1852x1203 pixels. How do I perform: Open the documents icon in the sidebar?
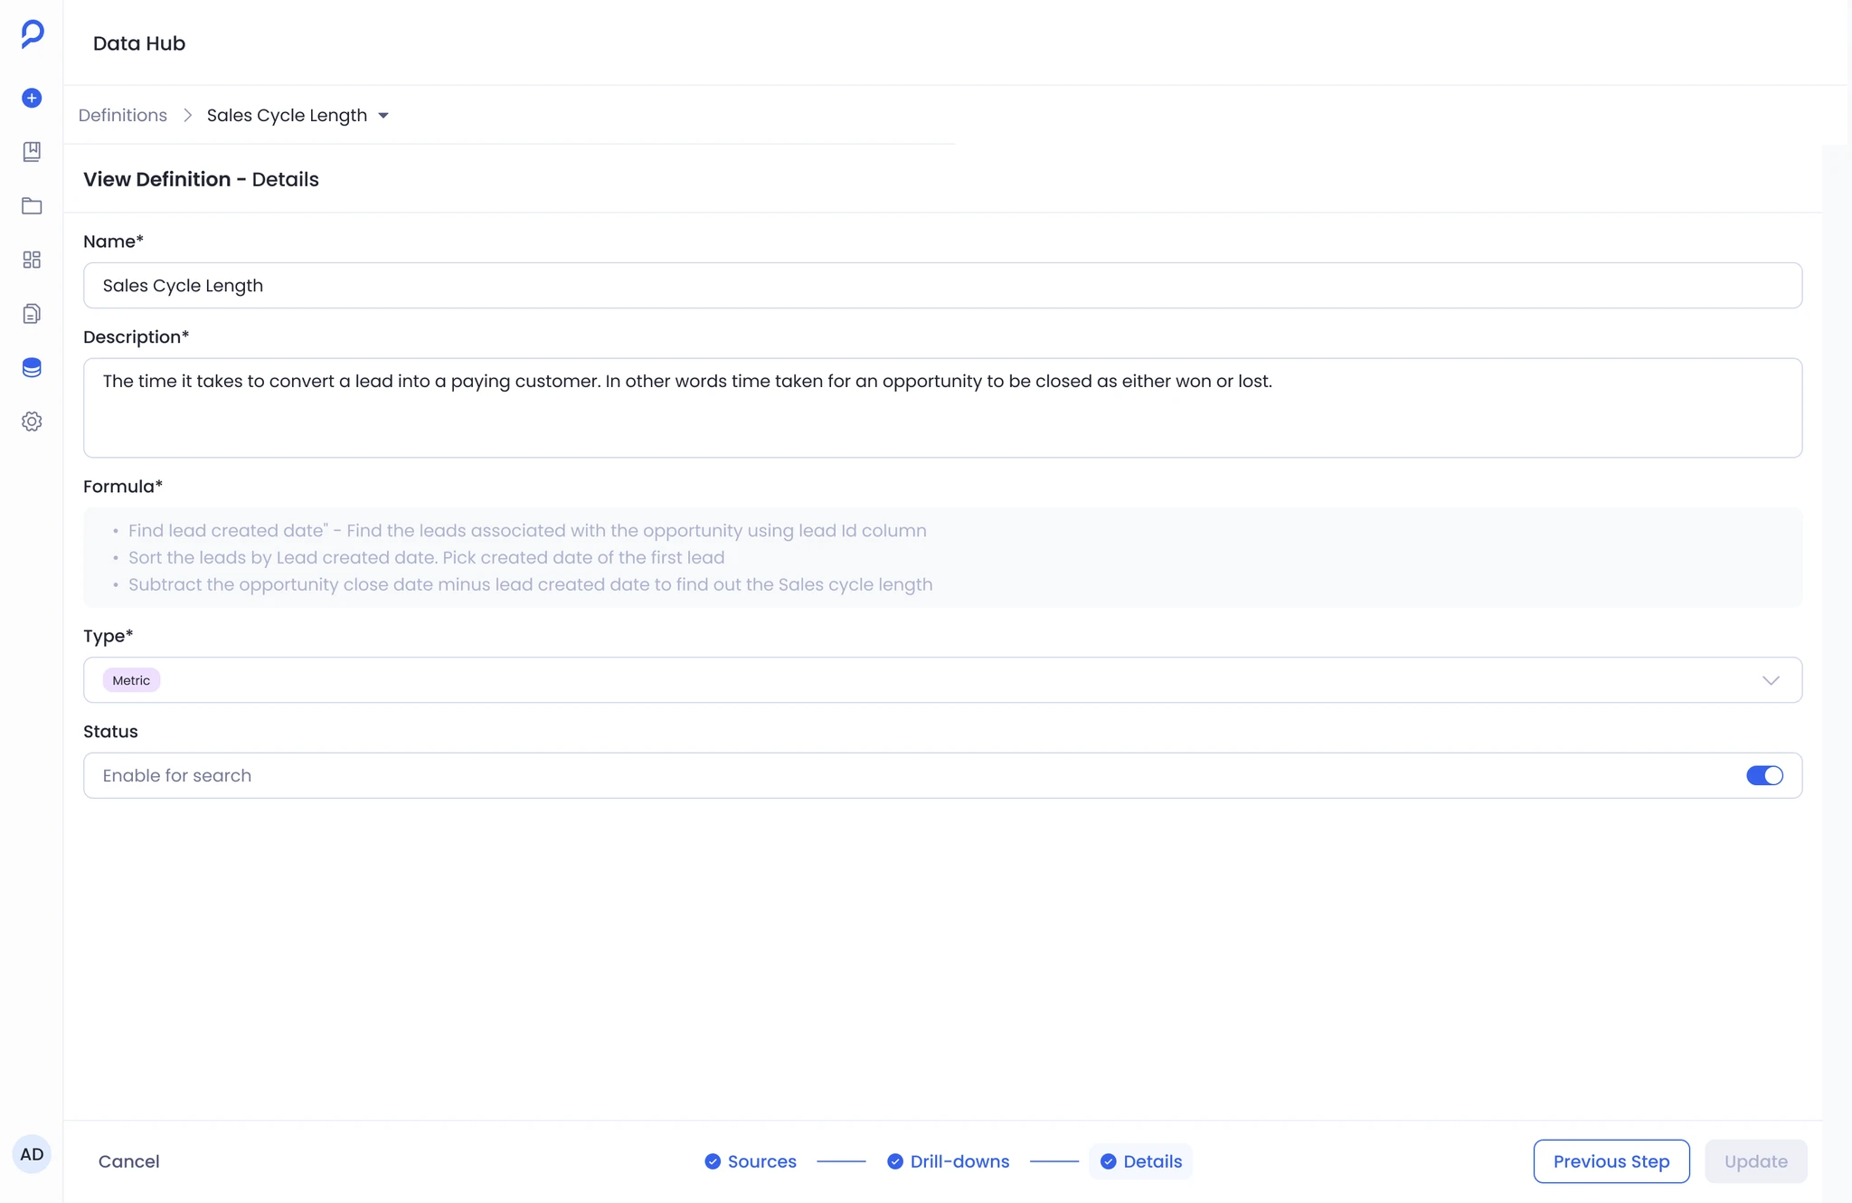point(32,314)
